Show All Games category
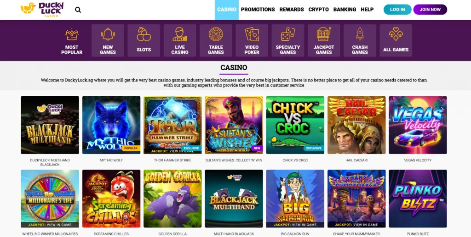Viewport: 471px width, 237px height. (396, 41)
